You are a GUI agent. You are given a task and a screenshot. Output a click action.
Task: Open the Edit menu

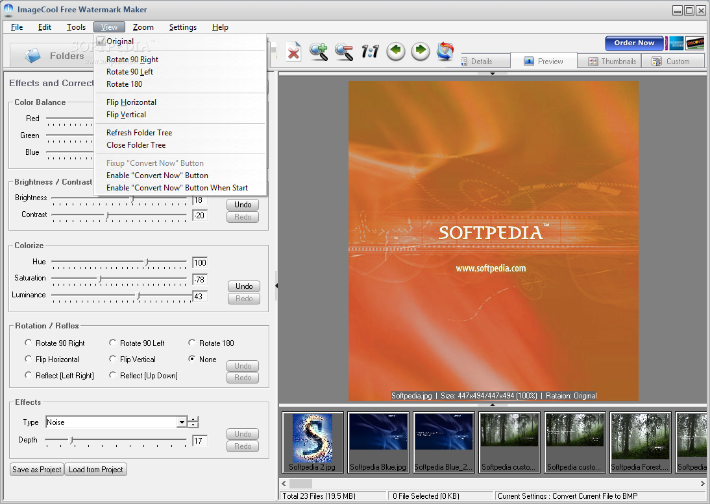point(44,27)
